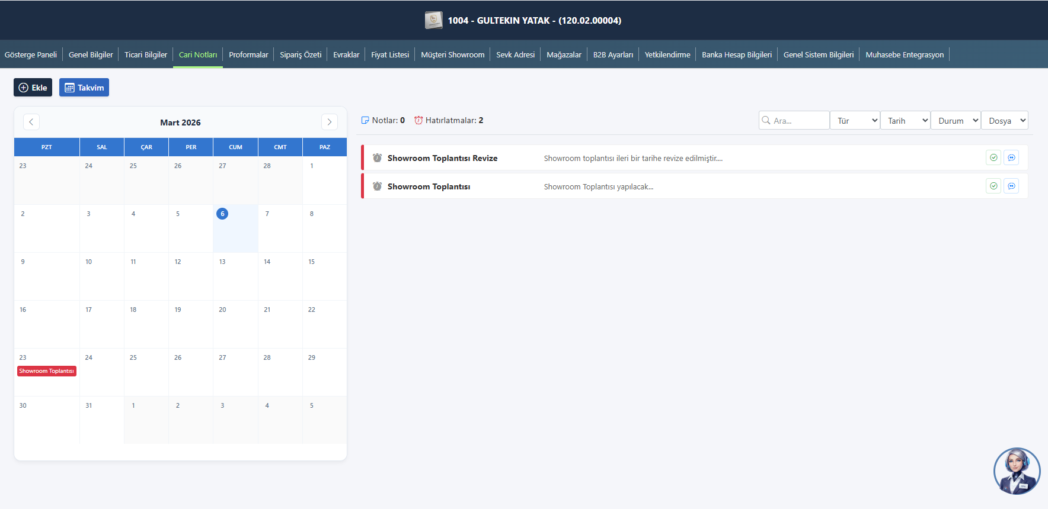Open the Tarih filter dropdown

point(905,121)
